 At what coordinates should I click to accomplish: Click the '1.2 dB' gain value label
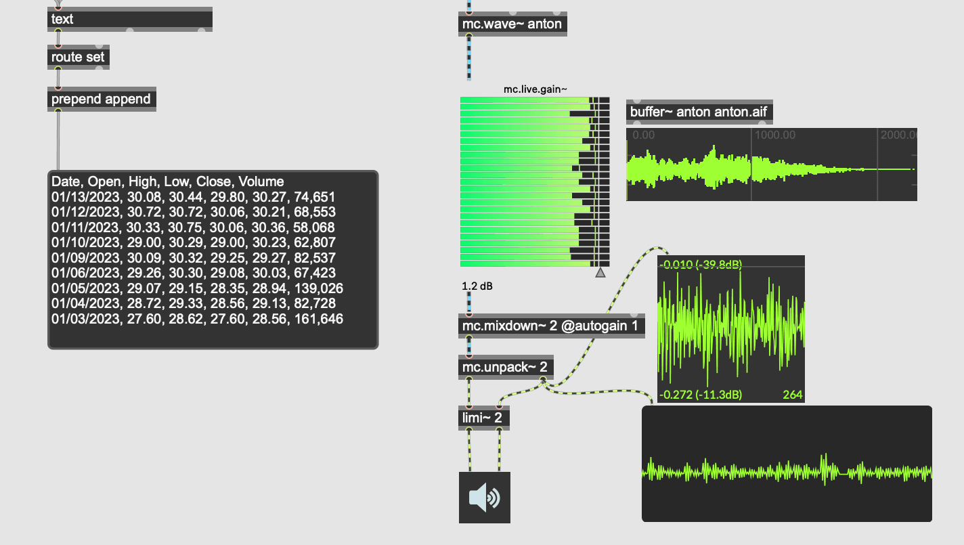coord(477,286)
